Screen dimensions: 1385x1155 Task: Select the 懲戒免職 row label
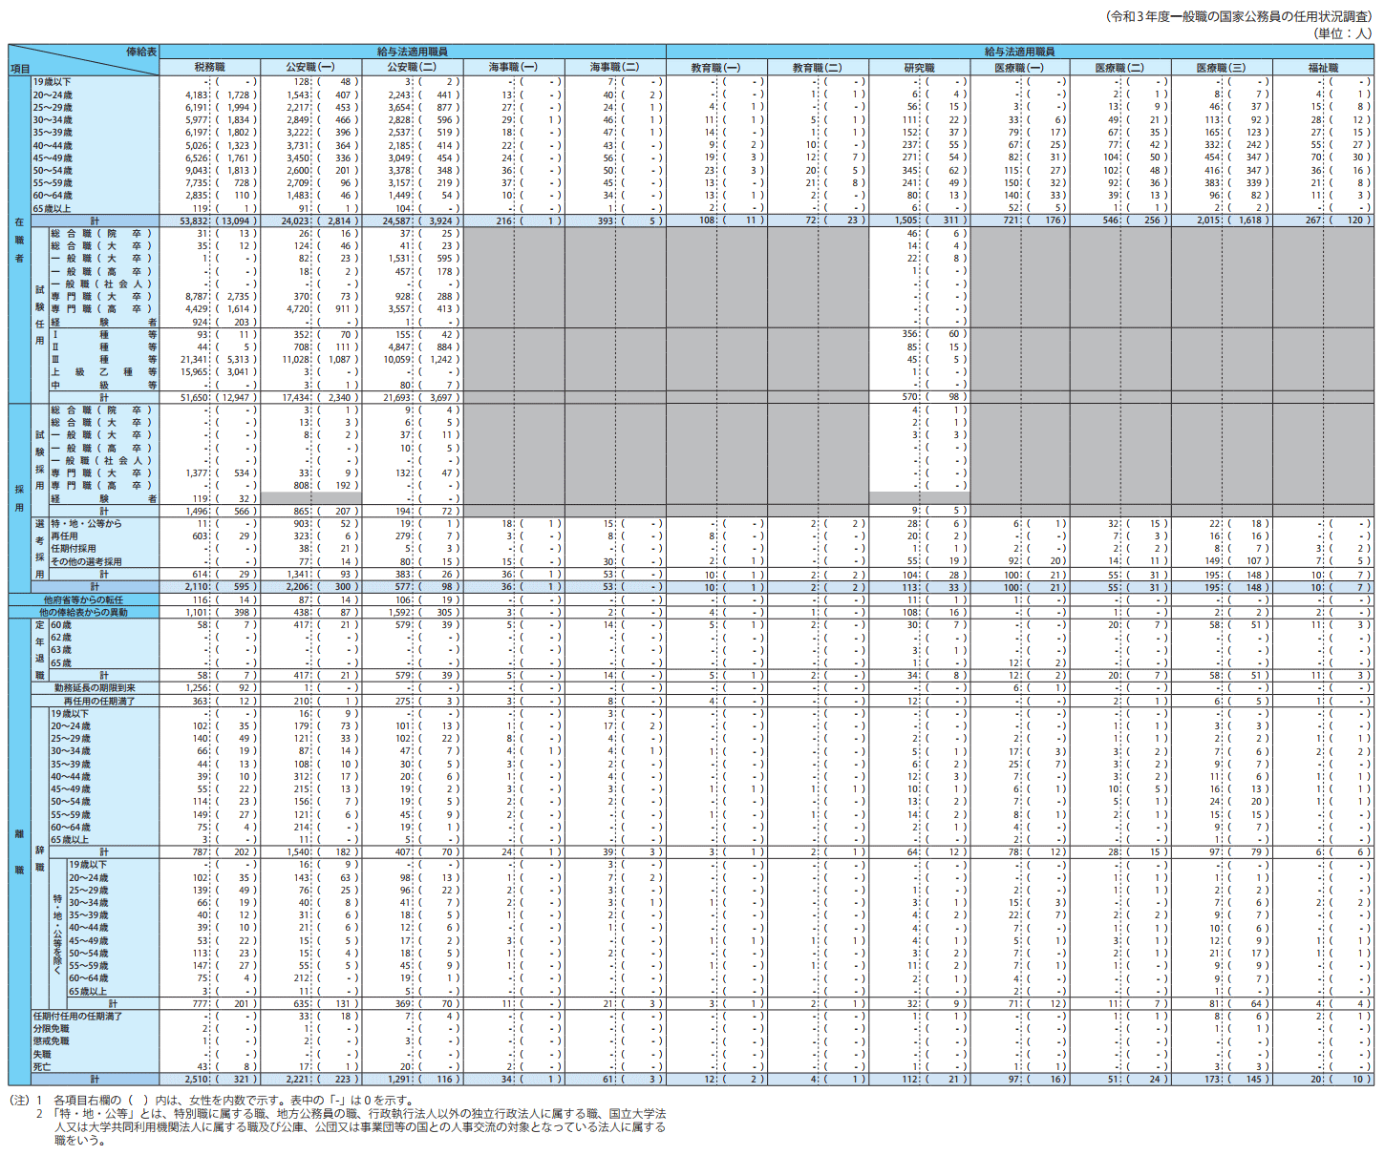pos(52,1041)
